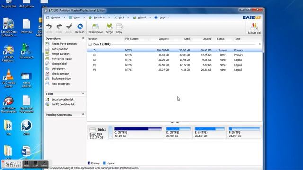Open Recycle Bin on desktop

click(x=9, y=4)
